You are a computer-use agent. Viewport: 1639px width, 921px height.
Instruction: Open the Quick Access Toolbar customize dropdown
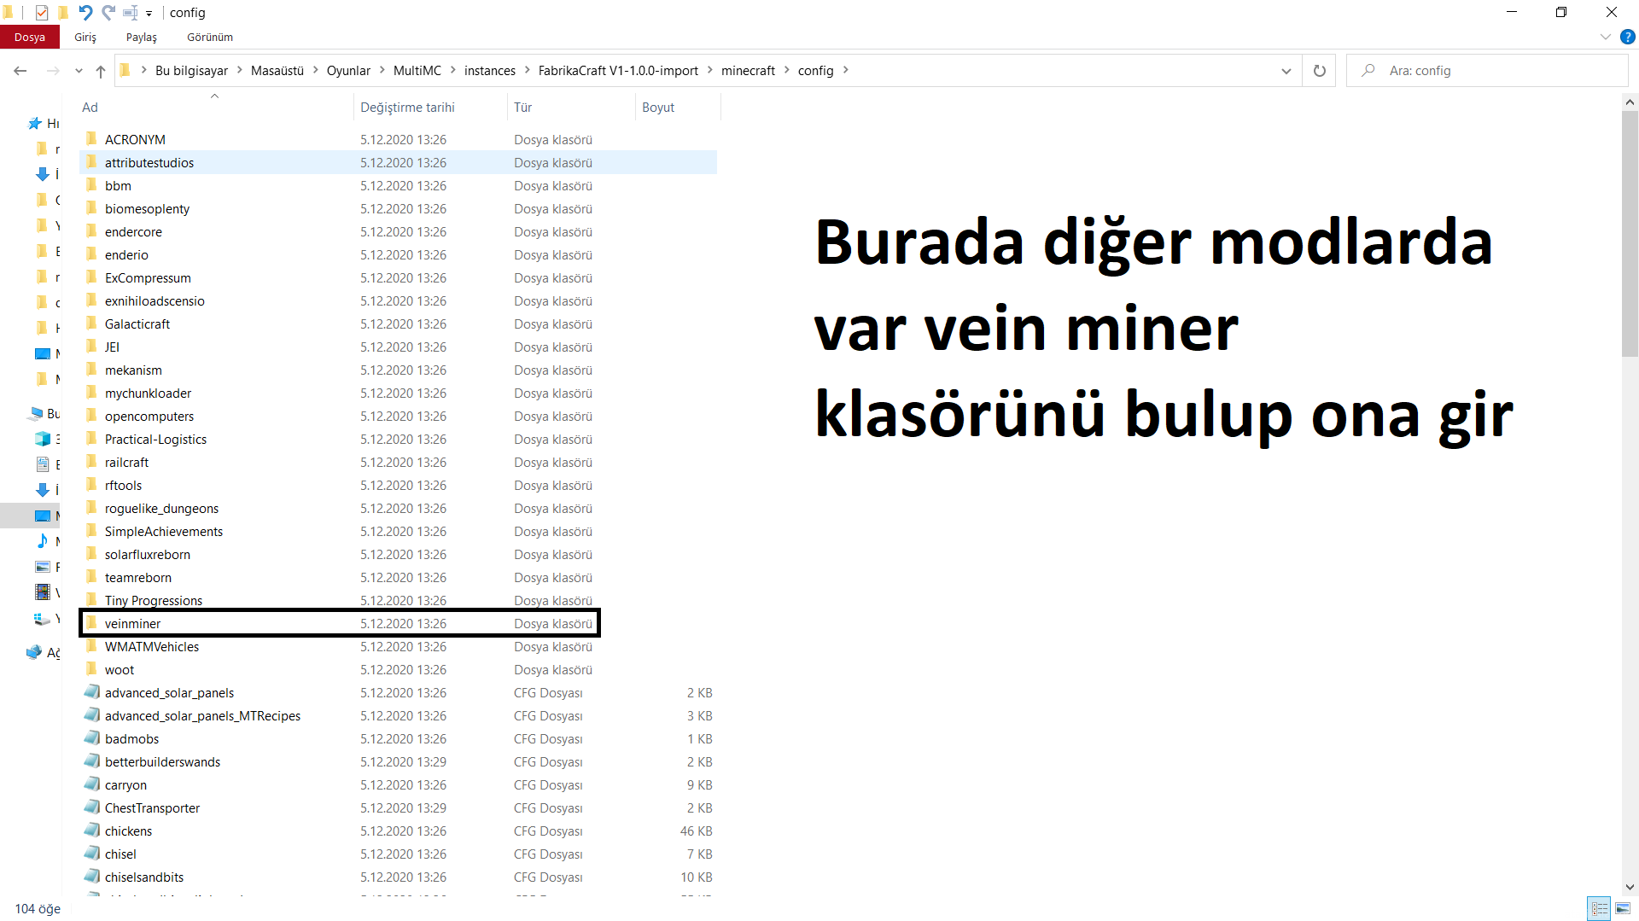click(x=149, y=13)
